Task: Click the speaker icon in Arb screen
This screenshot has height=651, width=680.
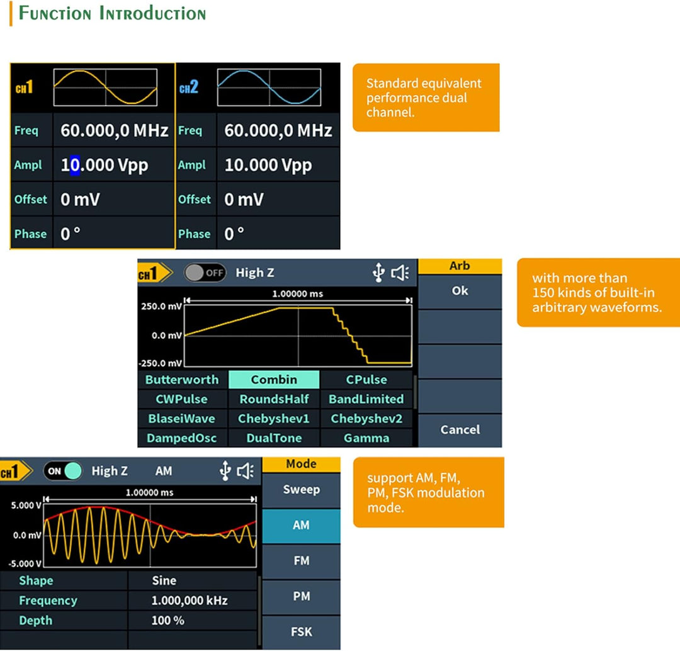Action: pyautogui.click(x=400, y=273)
